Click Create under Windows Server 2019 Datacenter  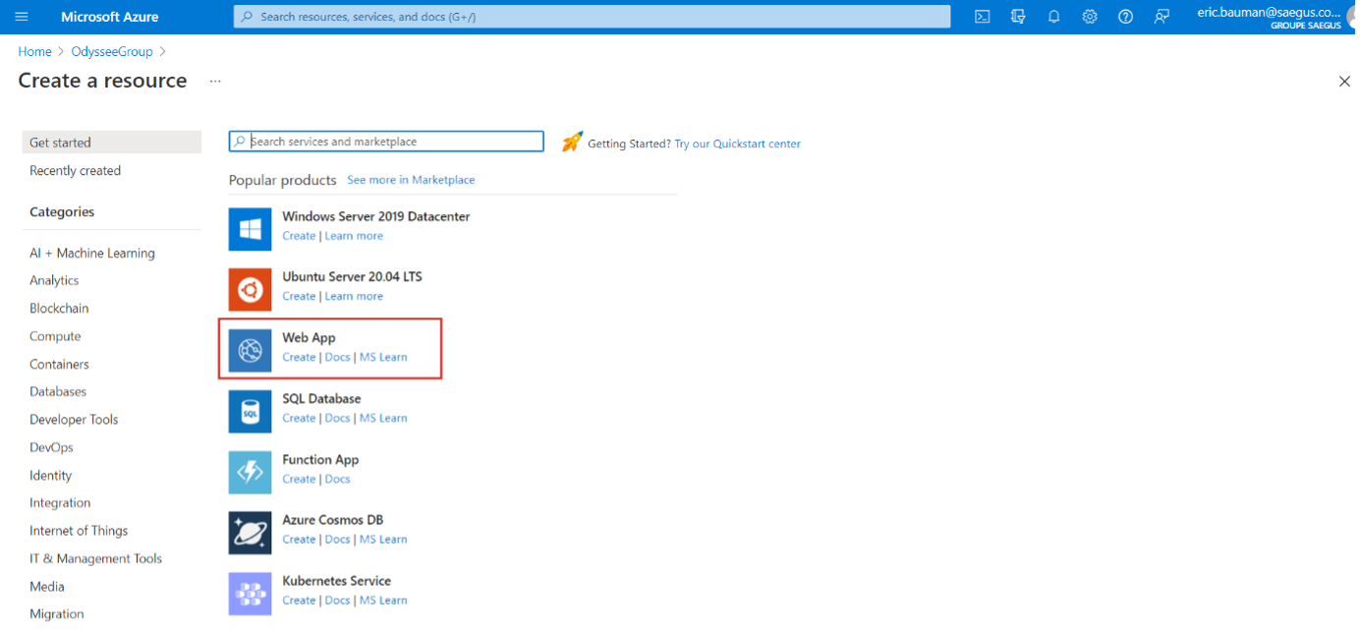[x=299, y=236]
